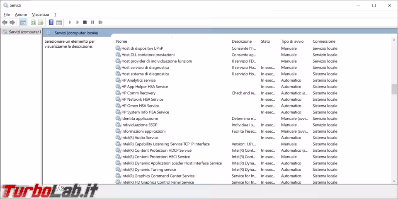Click the Start service play icon
398x199 pixels.
(70, 22)
